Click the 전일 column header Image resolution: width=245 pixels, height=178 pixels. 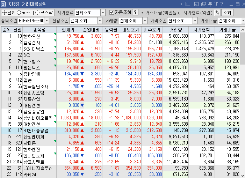point(17,30)
